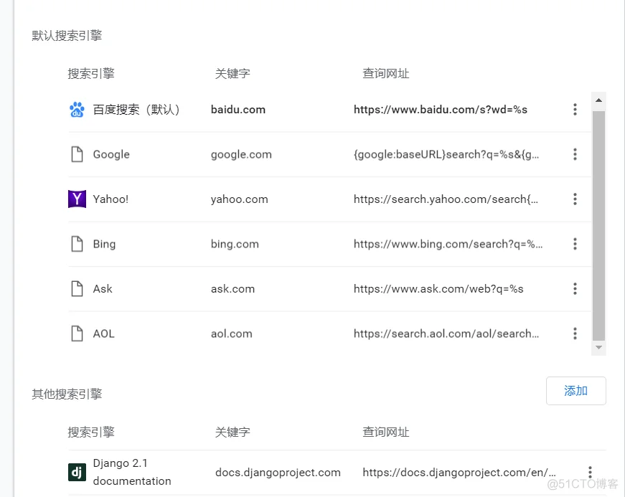Viewport: 625px width, 497px height.
Task: Click the www.bing.com query URL
Action: pyautogui.click(x=448, y=244)
